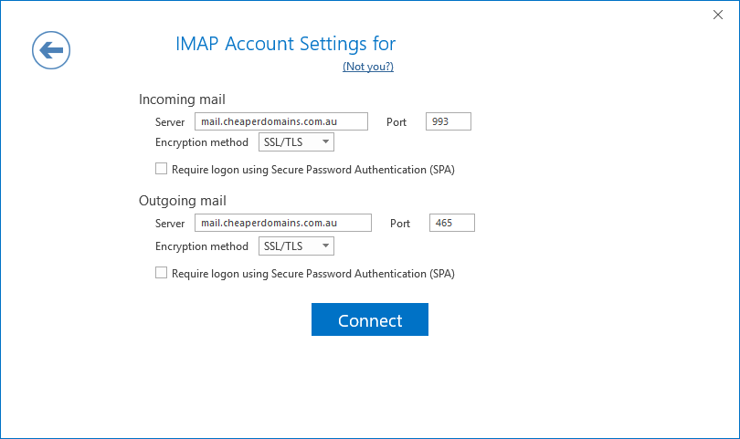The image size is (740, 439).
Task: Open the outgoing mail encryption method dropdown arrow
Action: coord(325,246)
